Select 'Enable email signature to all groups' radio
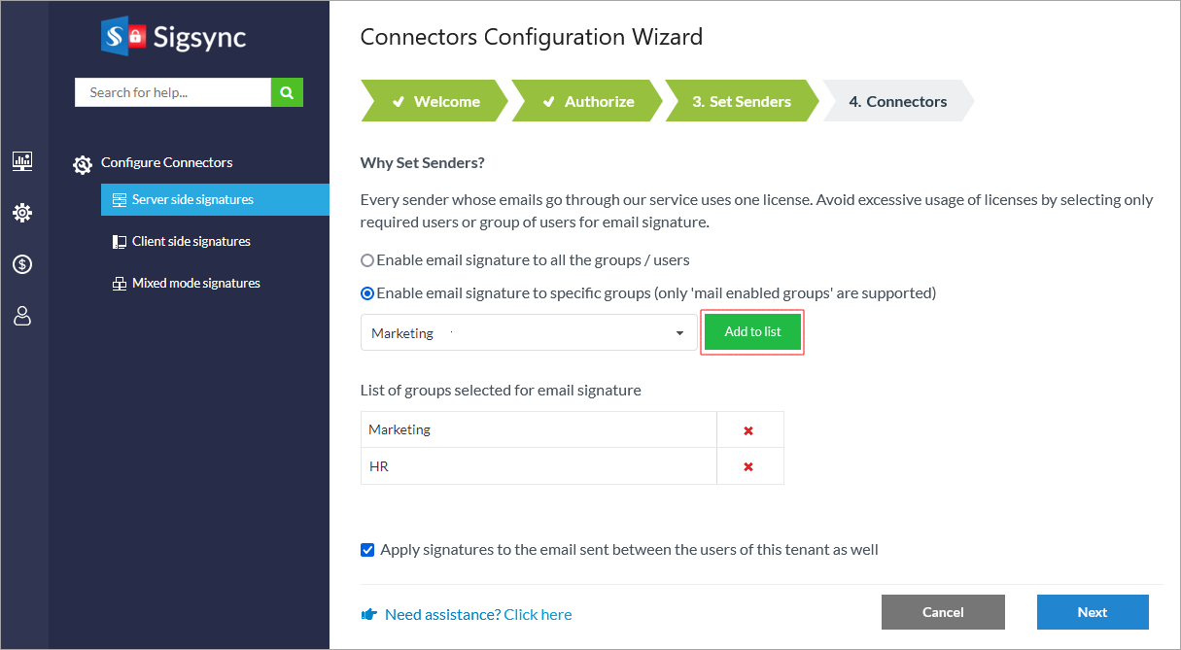Screen dimensions: 1181x650 pyautogui.click(x=367, y=260)
